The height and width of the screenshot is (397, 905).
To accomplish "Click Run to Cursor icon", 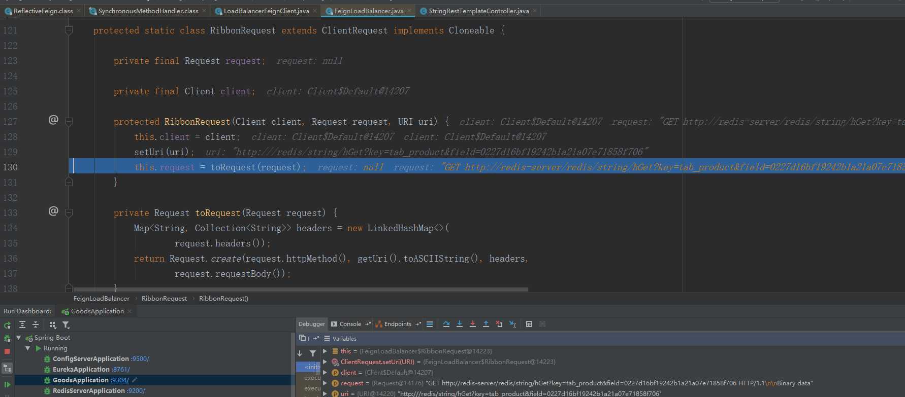I will pyautogui.click(x=512, y=324).
